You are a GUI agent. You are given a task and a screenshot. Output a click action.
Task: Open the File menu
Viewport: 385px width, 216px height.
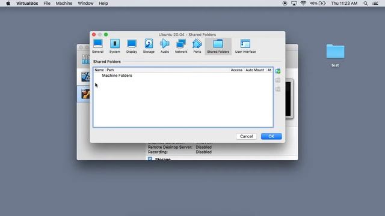[47, 4]
